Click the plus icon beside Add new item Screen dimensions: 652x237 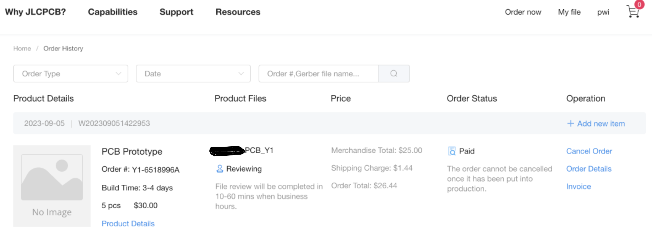point(570,123)
